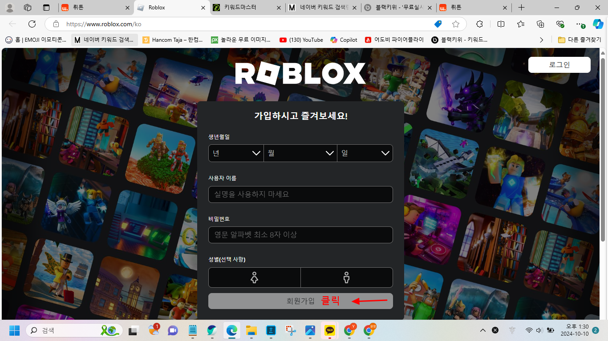
Task: Open the EMOJI 이모티콘 bookmark
Action: (36, 40)
